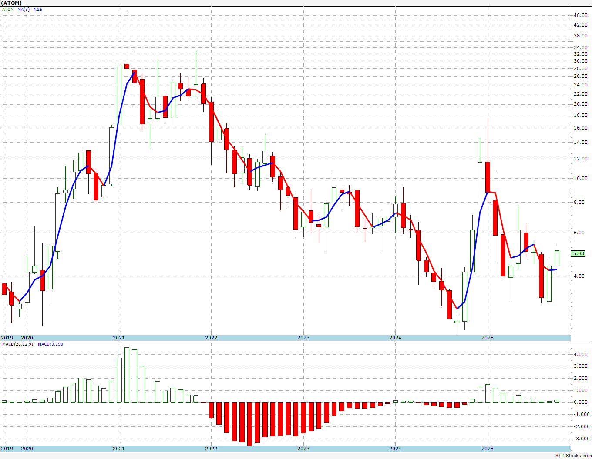The height and width of the screenshot is (459, 592).
Task: Click the MACD(26,12,9) indicator label
Action: tap(18, 344)
